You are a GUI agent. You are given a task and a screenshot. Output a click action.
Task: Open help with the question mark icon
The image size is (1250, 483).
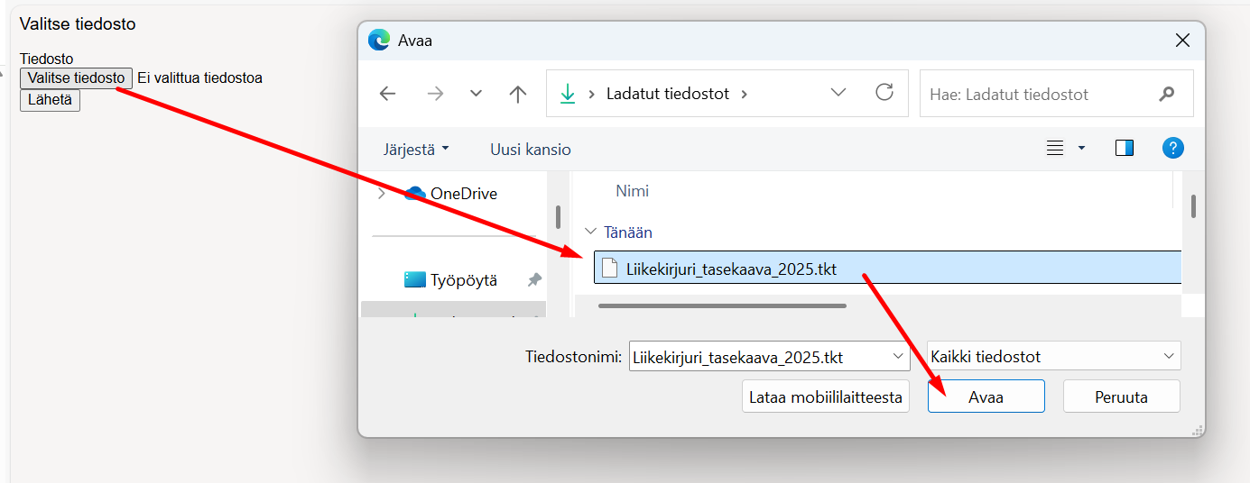tap(1172, 149)
